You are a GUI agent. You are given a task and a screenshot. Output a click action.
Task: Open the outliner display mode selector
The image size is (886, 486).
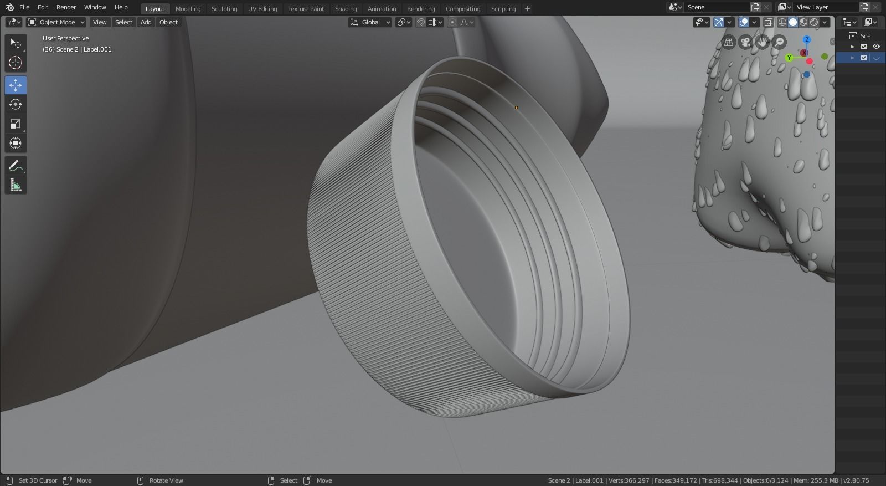[849, 22]
